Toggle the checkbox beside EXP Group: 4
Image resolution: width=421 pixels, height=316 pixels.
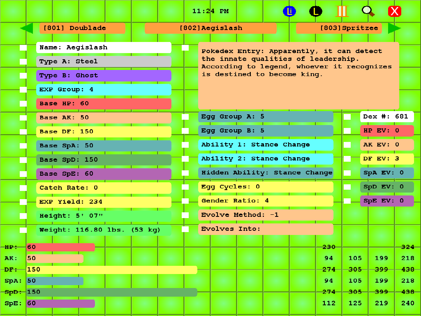tap(23, 89)
